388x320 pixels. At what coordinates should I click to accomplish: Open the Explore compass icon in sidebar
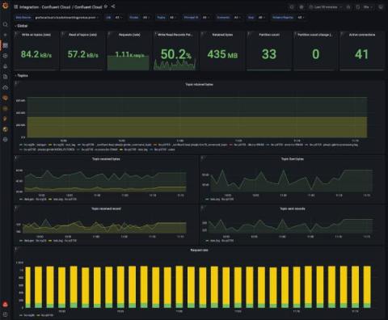click(x=5, y=56)
